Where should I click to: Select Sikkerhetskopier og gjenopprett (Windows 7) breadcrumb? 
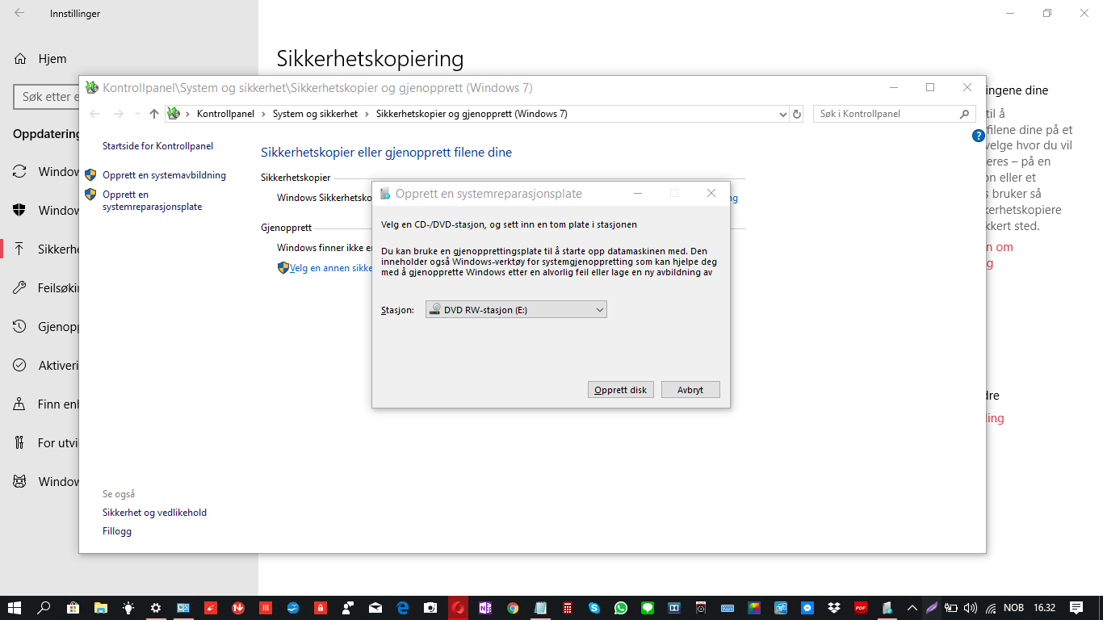pos(472,114)
